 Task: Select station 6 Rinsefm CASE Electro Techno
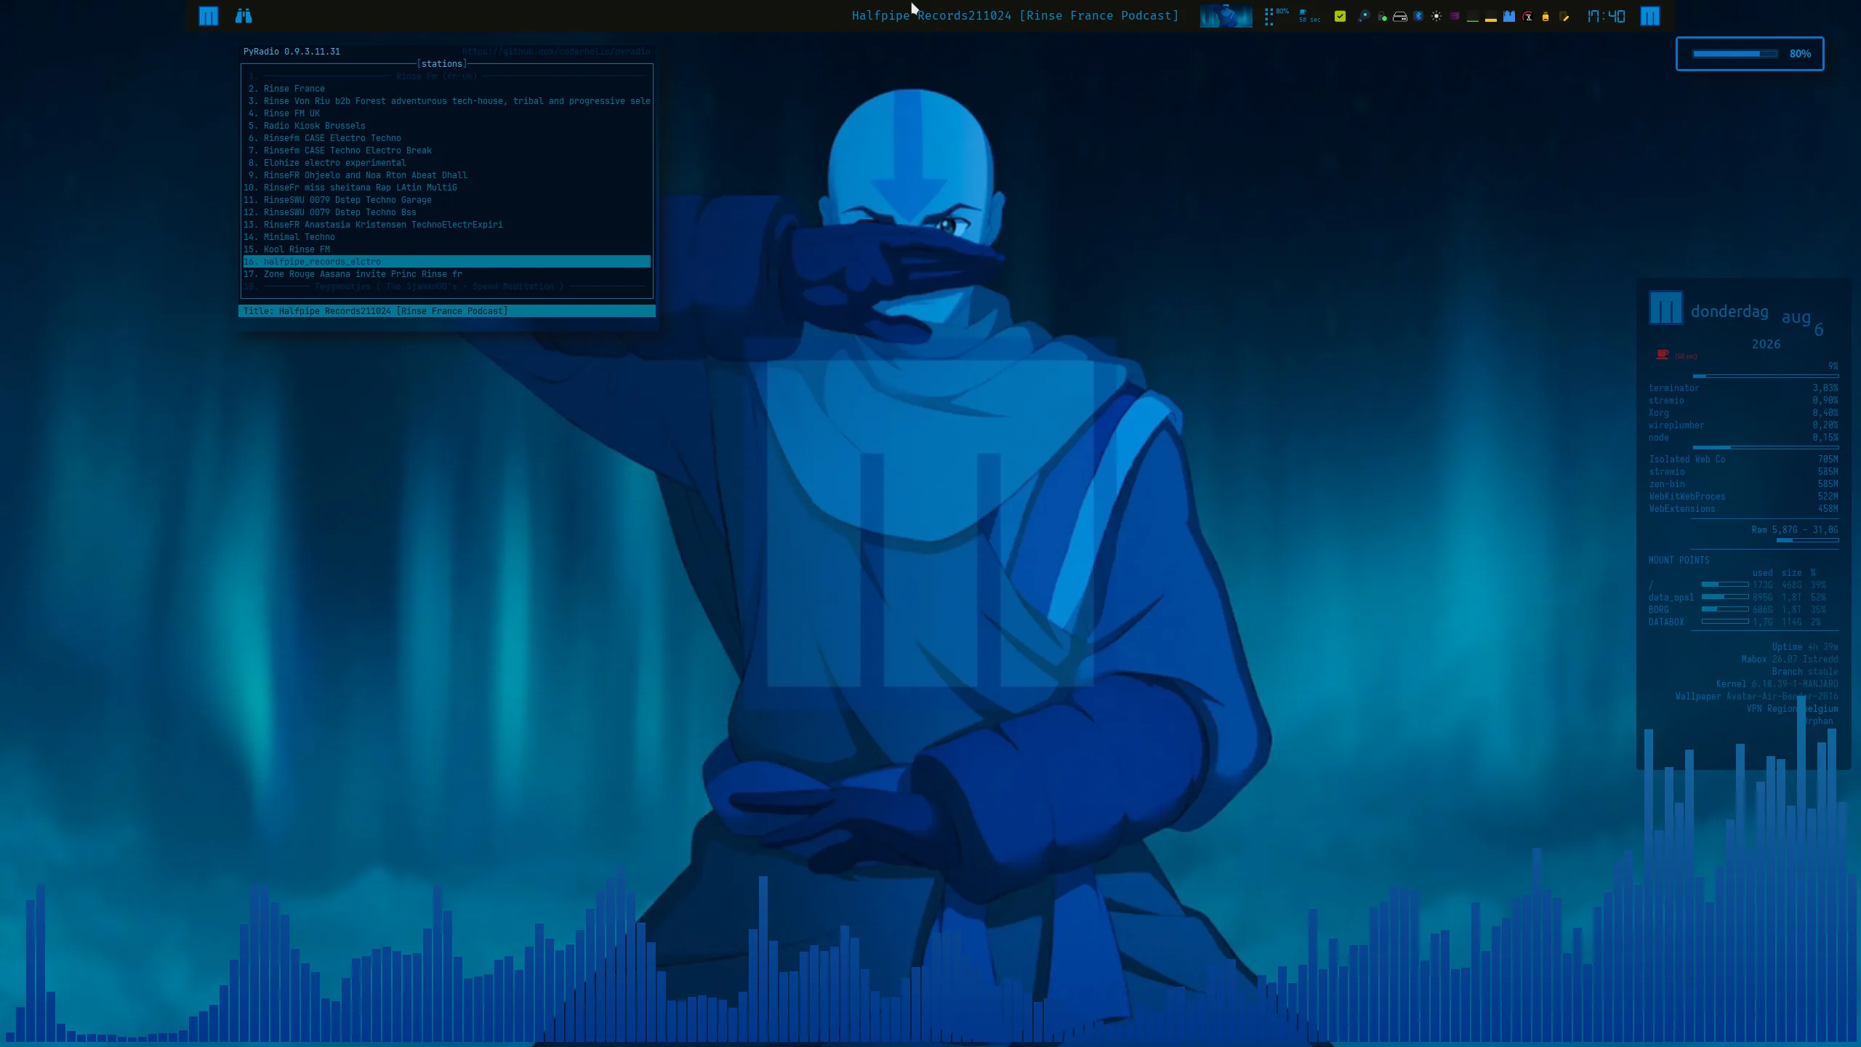point(447,138)
